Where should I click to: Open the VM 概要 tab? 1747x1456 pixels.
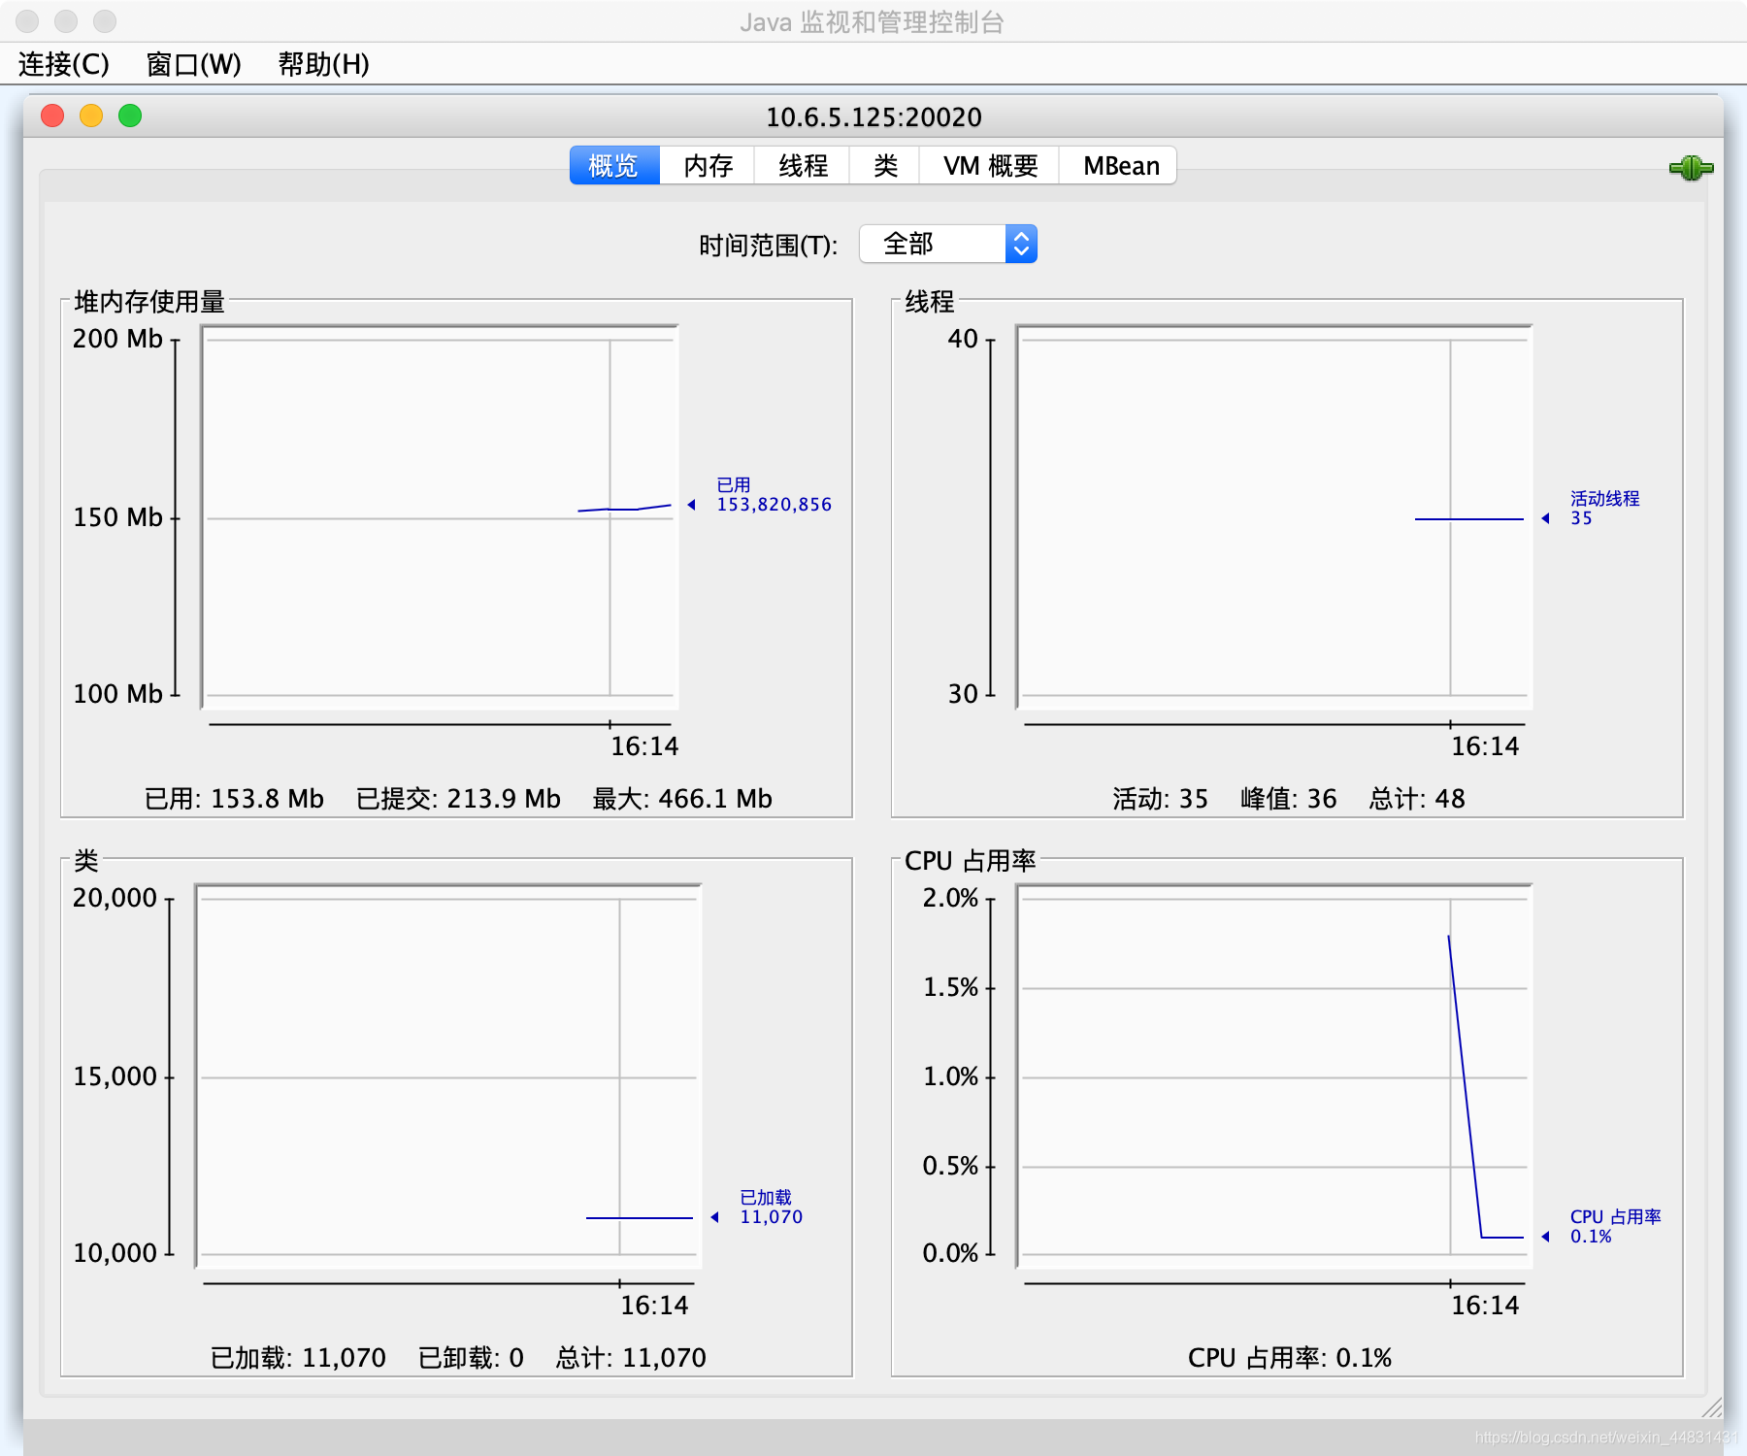[990, 166]
